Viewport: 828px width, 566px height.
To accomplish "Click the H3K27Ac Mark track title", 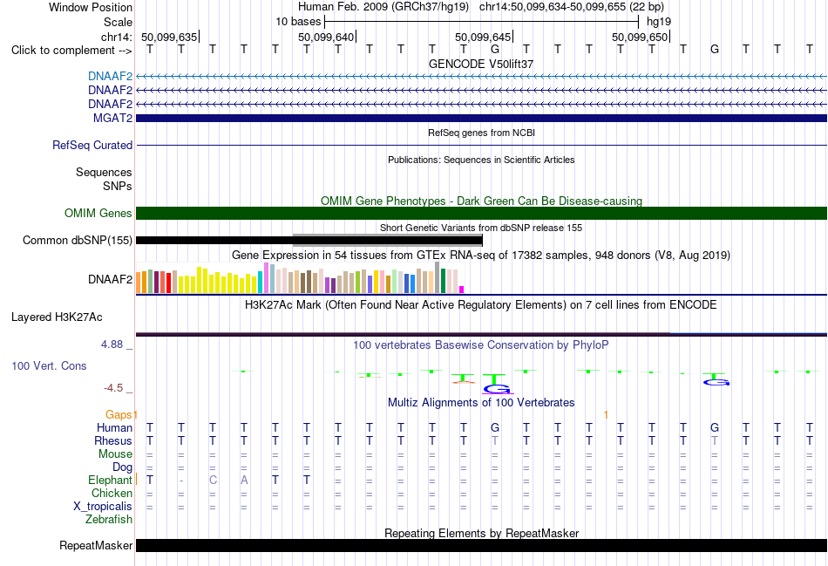I will pos(481,305).
